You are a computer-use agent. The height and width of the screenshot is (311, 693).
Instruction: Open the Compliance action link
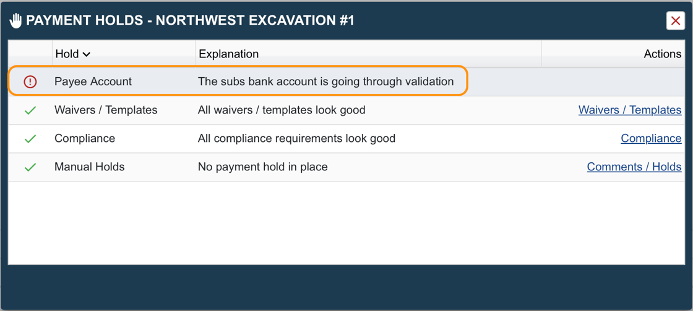point(651,138)
